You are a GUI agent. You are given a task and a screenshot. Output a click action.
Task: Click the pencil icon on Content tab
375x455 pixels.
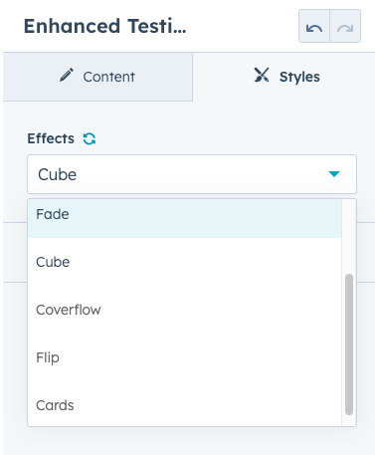click(67, 75)
